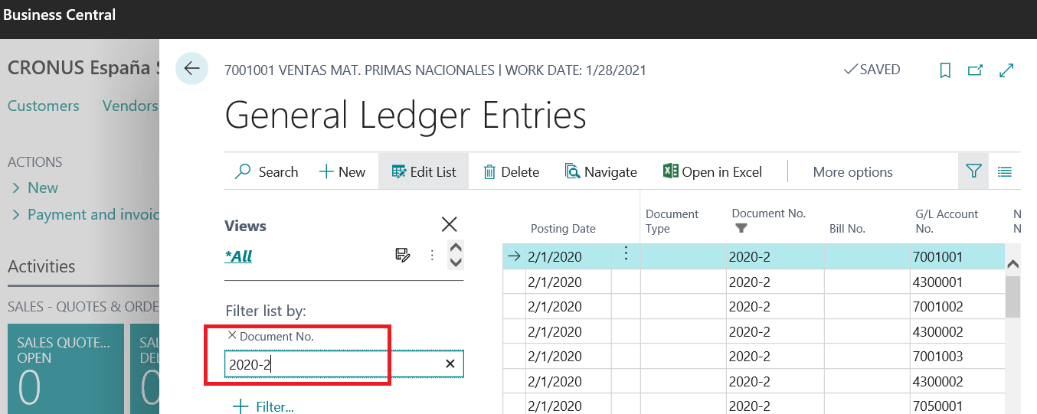Click the save view icon beside *All

click(403, 256)
